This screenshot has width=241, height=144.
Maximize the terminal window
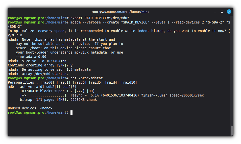coord(222,12)
